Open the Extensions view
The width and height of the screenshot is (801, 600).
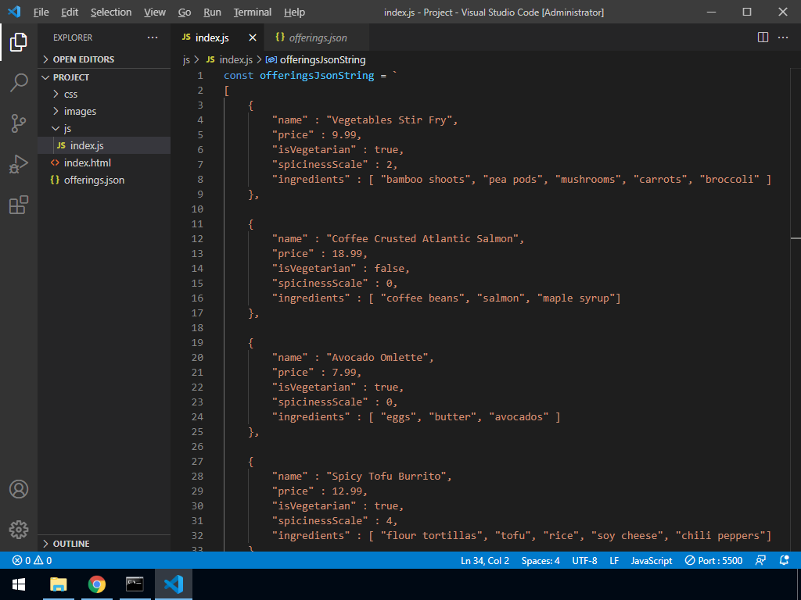(x=19, y=205)
